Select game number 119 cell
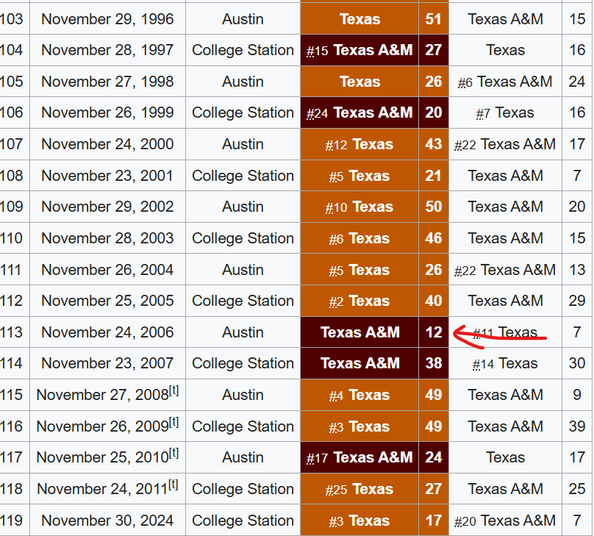The image size is (594, 536). pos(11,521)
